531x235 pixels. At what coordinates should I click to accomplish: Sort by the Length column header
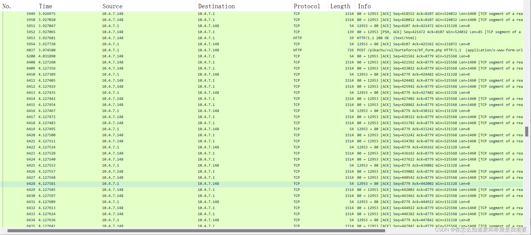(342, 6)
